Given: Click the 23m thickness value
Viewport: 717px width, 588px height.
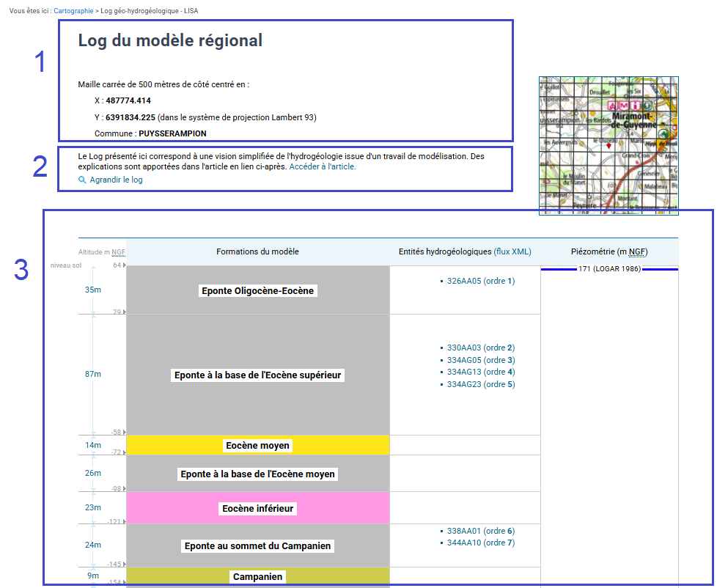Looking at the screenshot, I should click(93, 507).
